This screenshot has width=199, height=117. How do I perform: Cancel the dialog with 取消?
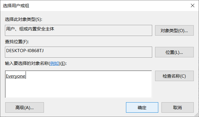[x=177, y=107]
